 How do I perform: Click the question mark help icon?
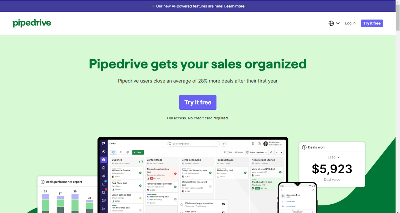tap(259, 144)
